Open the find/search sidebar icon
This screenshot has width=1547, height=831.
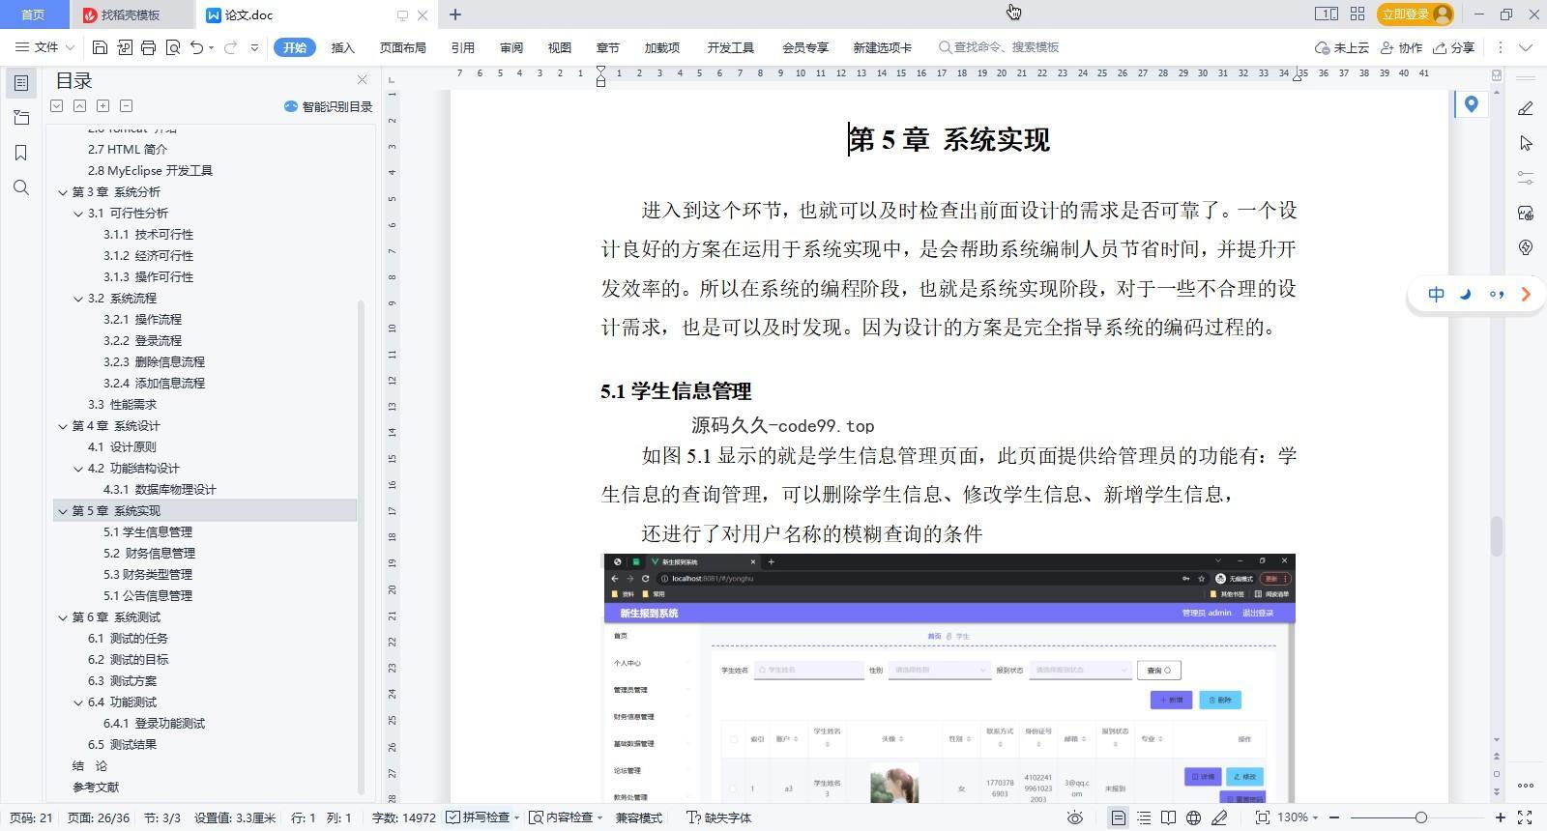pos(21,187)
